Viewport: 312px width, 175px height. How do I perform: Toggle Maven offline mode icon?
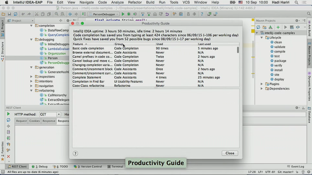point(298,27)
